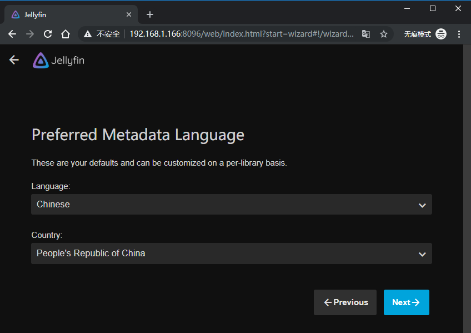
Task: Click browser back navigation arrow
Action: click(12, 34)
